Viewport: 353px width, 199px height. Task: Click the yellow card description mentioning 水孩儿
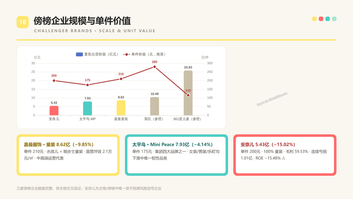tap(68, 155)
